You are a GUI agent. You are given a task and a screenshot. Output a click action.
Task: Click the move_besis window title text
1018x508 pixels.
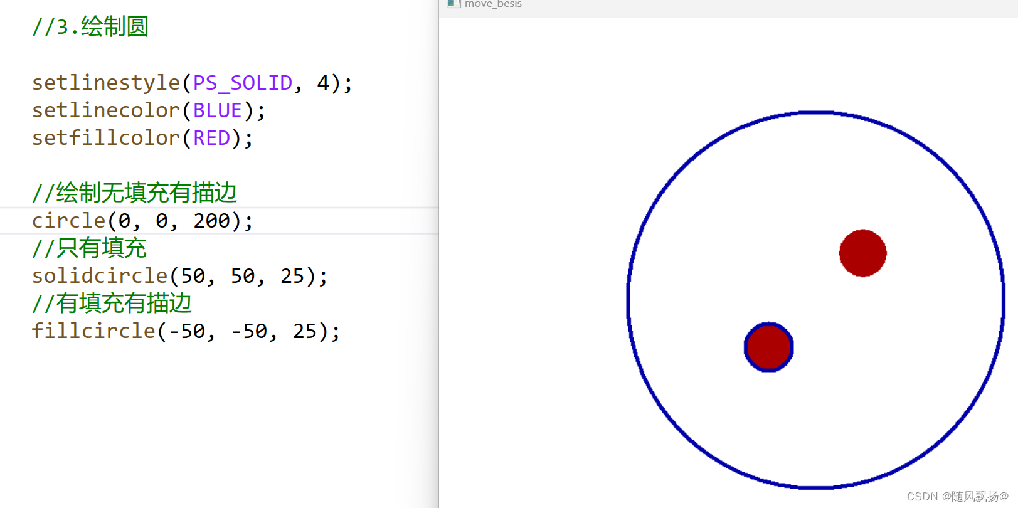tap(493, 4)
